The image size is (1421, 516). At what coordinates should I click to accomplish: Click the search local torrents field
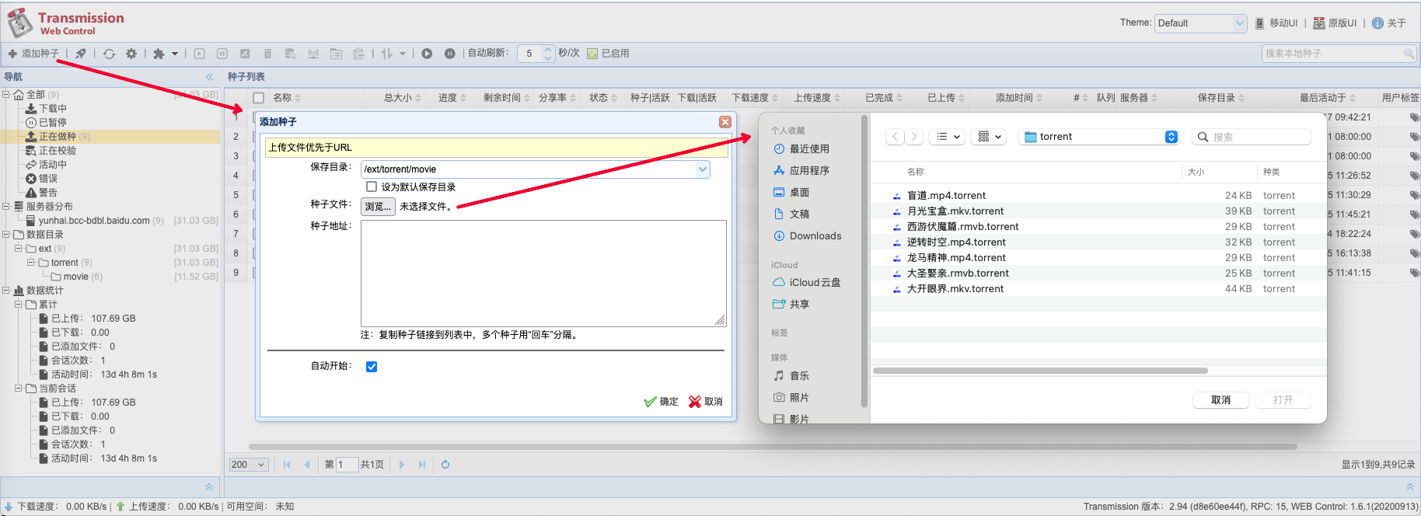pyautogui.click(x=1332, y=54)
